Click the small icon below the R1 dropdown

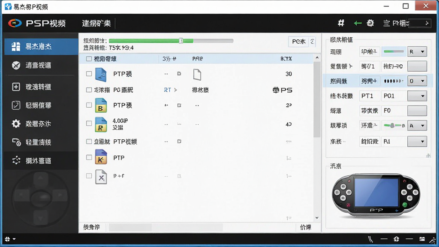coord(428,155)
